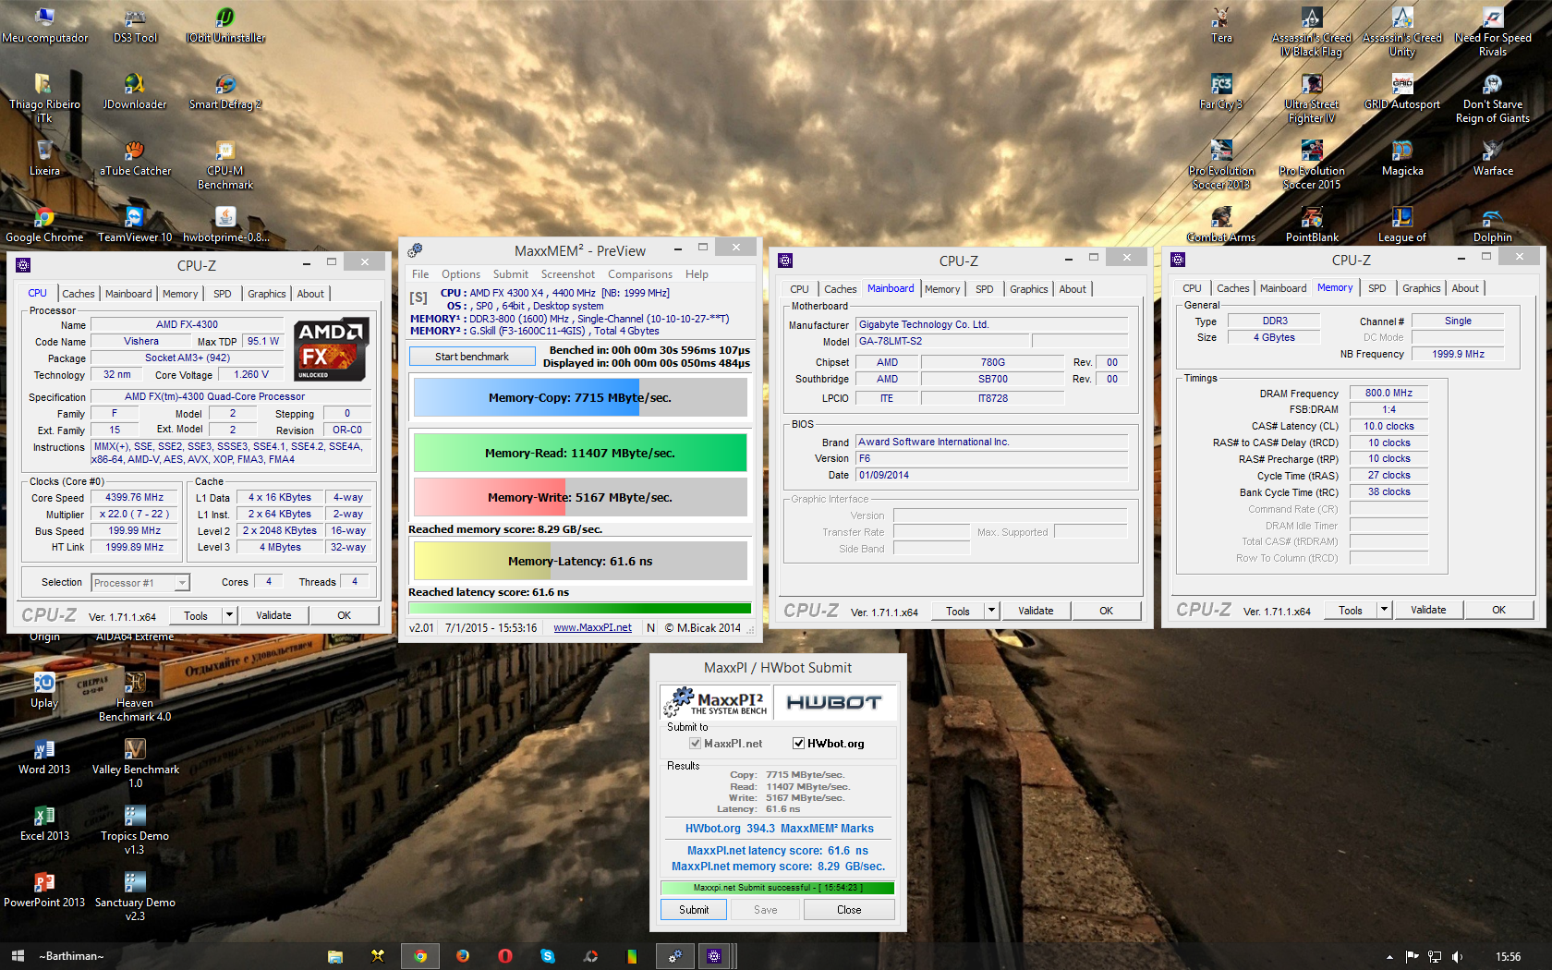Viewport: 1552px width, 970px height.
Task: Show hidden system tray icons arrow
Action: click(1389, 957)
